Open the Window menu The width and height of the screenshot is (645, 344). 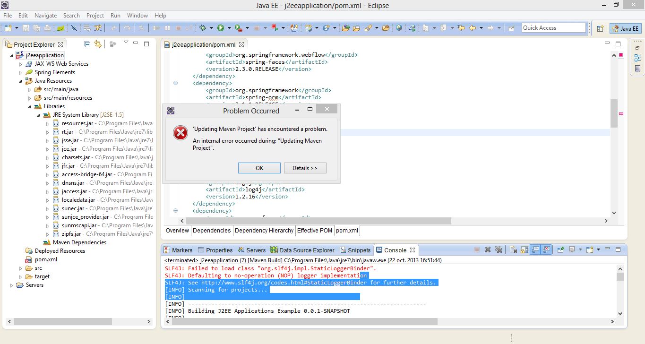[x=138, y=16]
